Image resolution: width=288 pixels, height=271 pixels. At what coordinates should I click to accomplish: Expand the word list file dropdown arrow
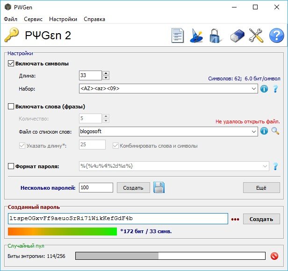pyautogui.click(x=254, y=131)
